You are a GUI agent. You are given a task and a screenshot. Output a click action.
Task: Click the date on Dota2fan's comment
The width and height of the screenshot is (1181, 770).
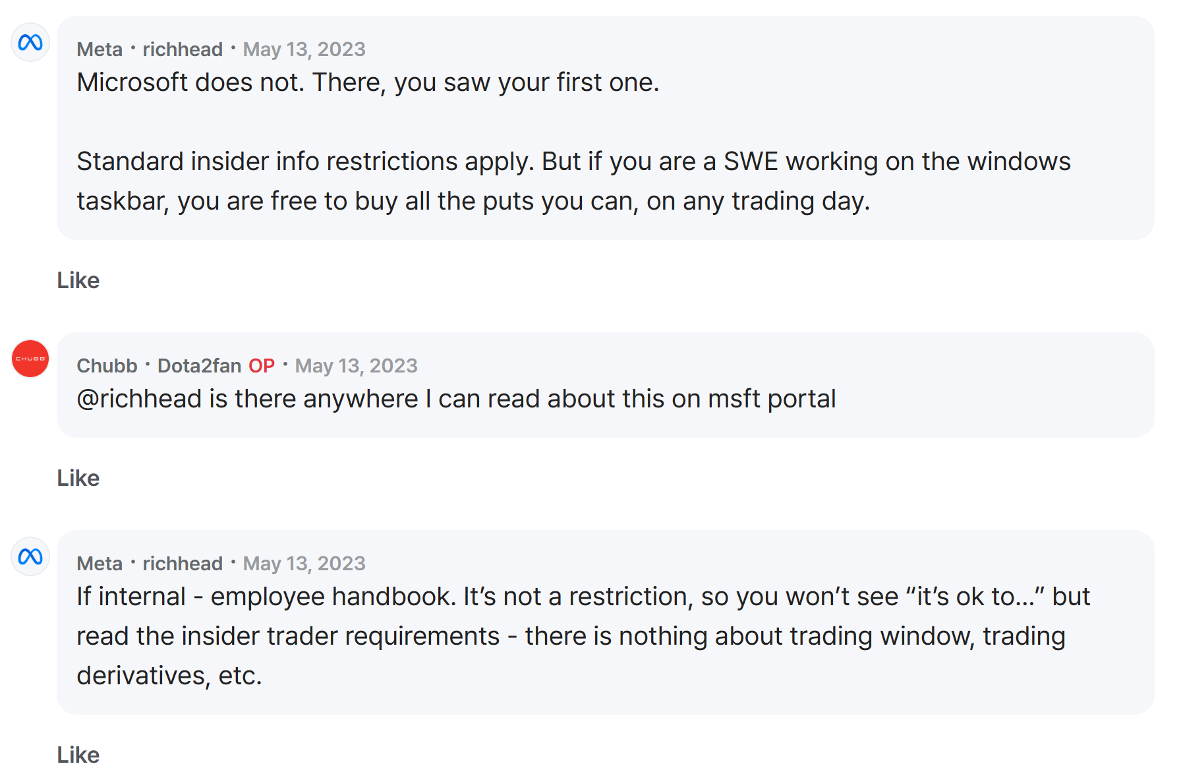coord(356,366)
